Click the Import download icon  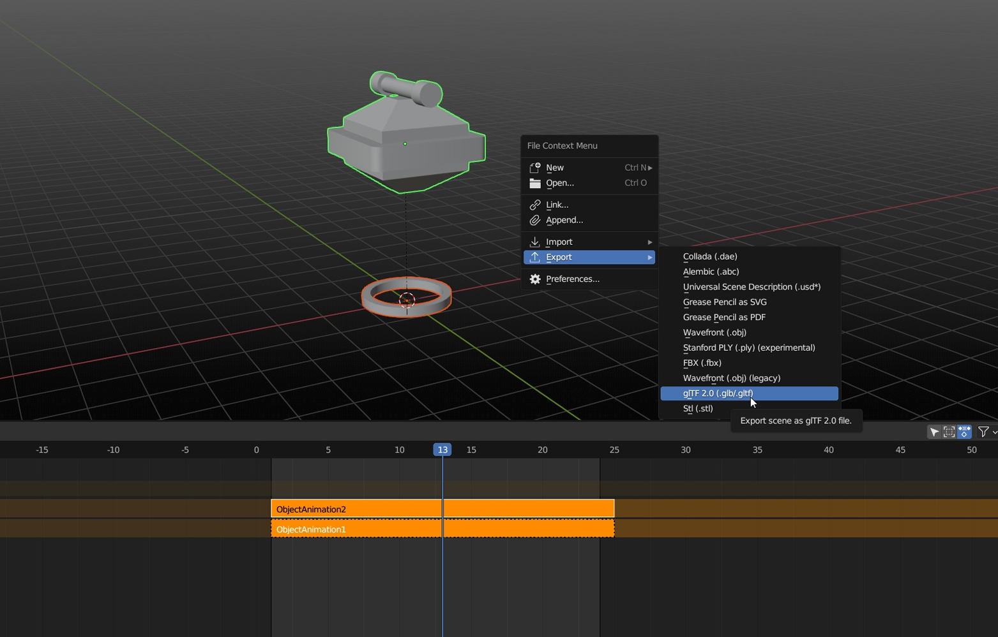pos(535,242)
